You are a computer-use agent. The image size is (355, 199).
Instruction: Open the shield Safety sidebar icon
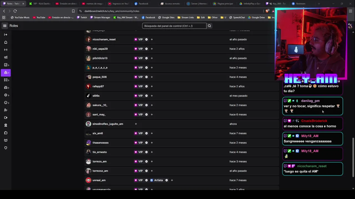(6, 148)
